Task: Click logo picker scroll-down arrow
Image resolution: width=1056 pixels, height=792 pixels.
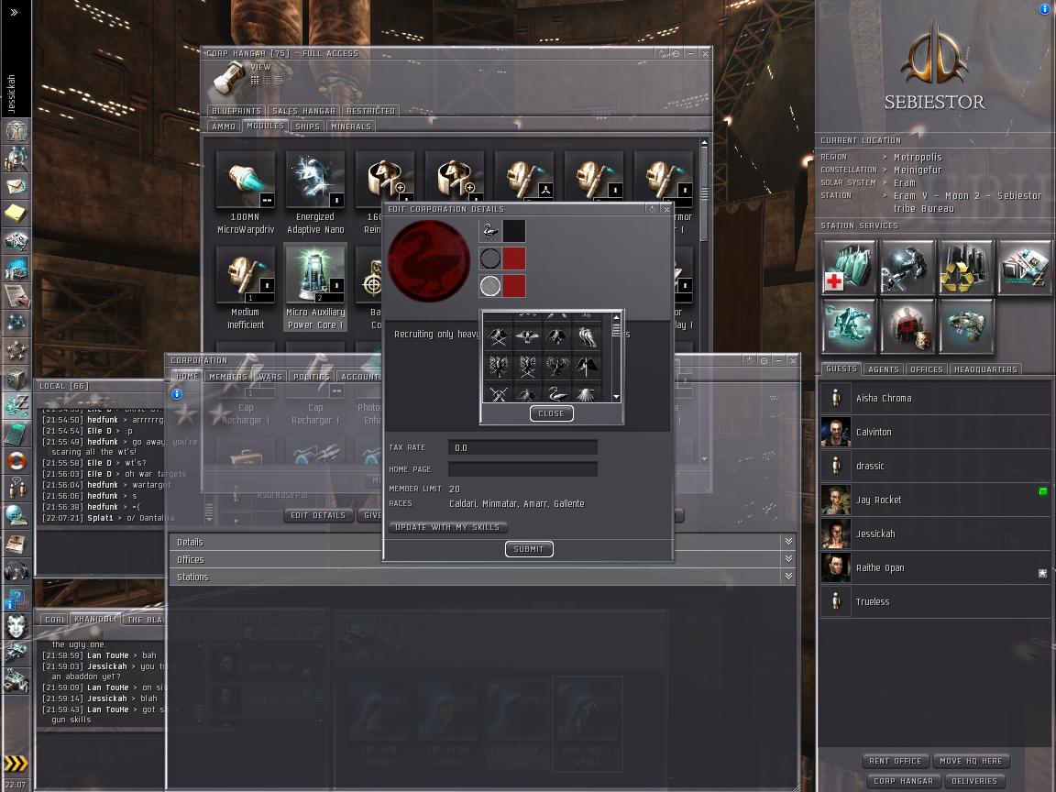Action: click(x=616, y=397)
